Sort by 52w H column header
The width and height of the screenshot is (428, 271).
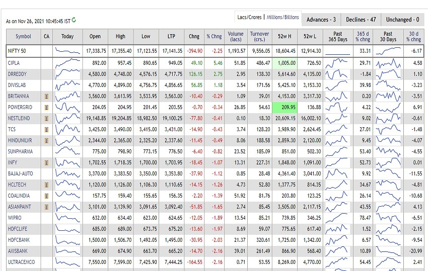tap(284, 36)
